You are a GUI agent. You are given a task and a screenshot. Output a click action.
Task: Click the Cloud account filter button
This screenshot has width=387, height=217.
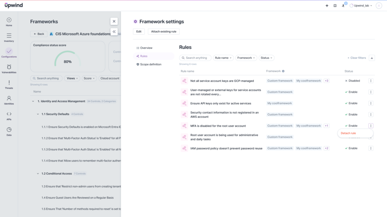point(110,78)
